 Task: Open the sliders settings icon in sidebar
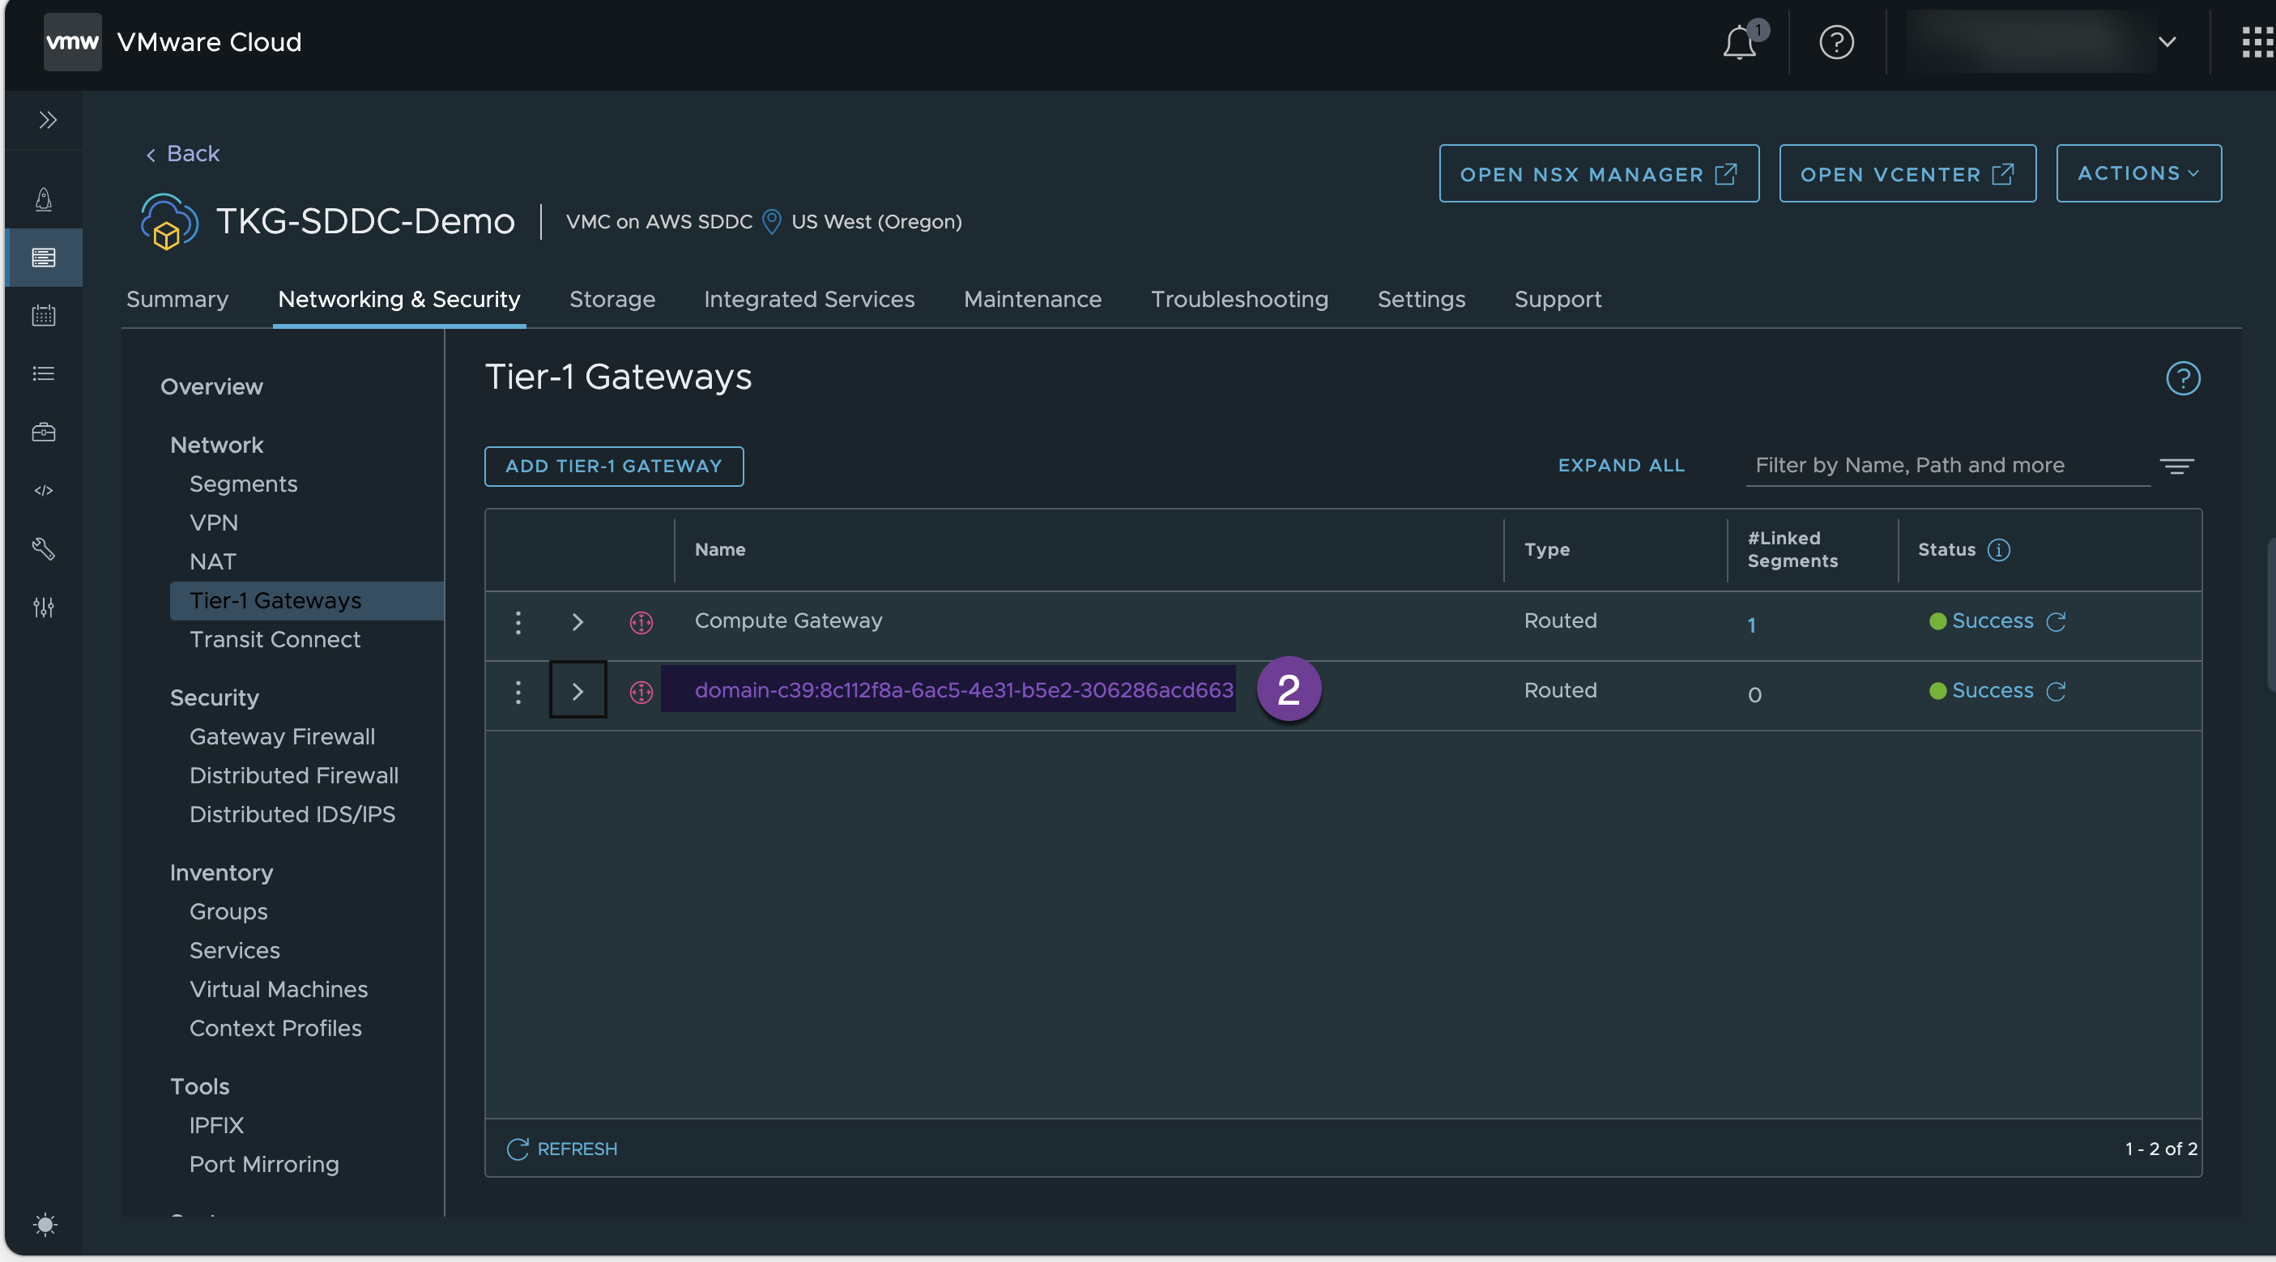pos(43,608)
